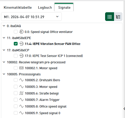Viewport: 125px width, 118px height.
Task: Click sensor icon beside IEPE Test Sensor ICP 1
Action: [21, 56]
